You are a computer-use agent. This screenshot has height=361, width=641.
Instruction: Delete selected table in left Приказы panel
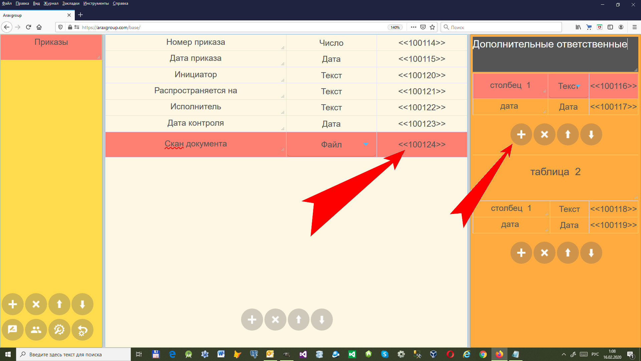(x=36, y=304)
